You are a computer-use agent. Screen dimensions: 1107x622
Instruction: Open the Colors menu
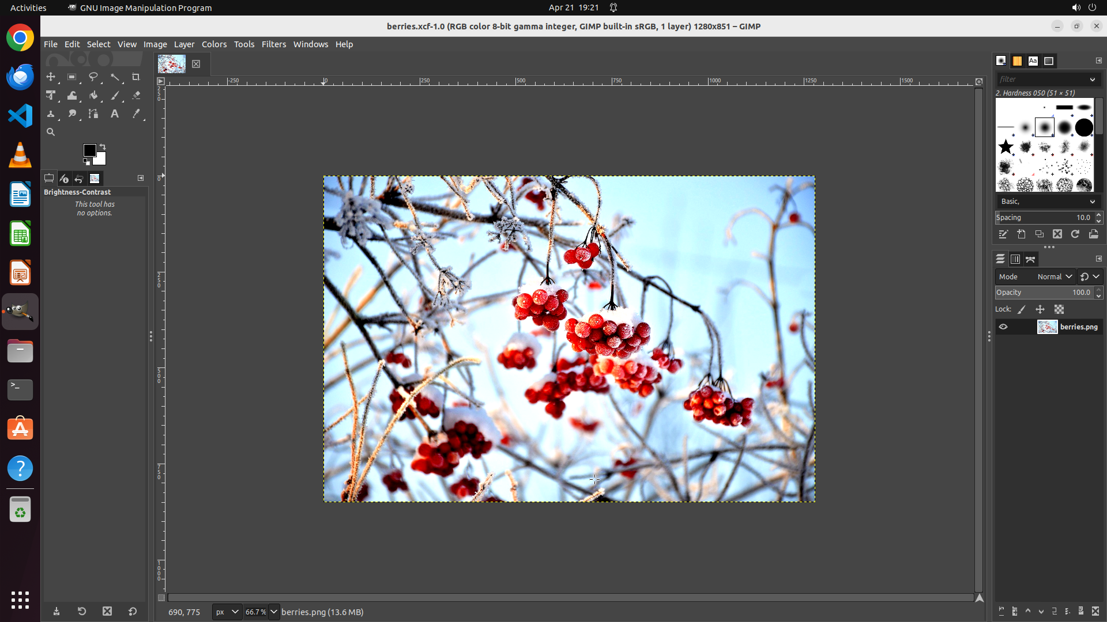tap(214, 44)
